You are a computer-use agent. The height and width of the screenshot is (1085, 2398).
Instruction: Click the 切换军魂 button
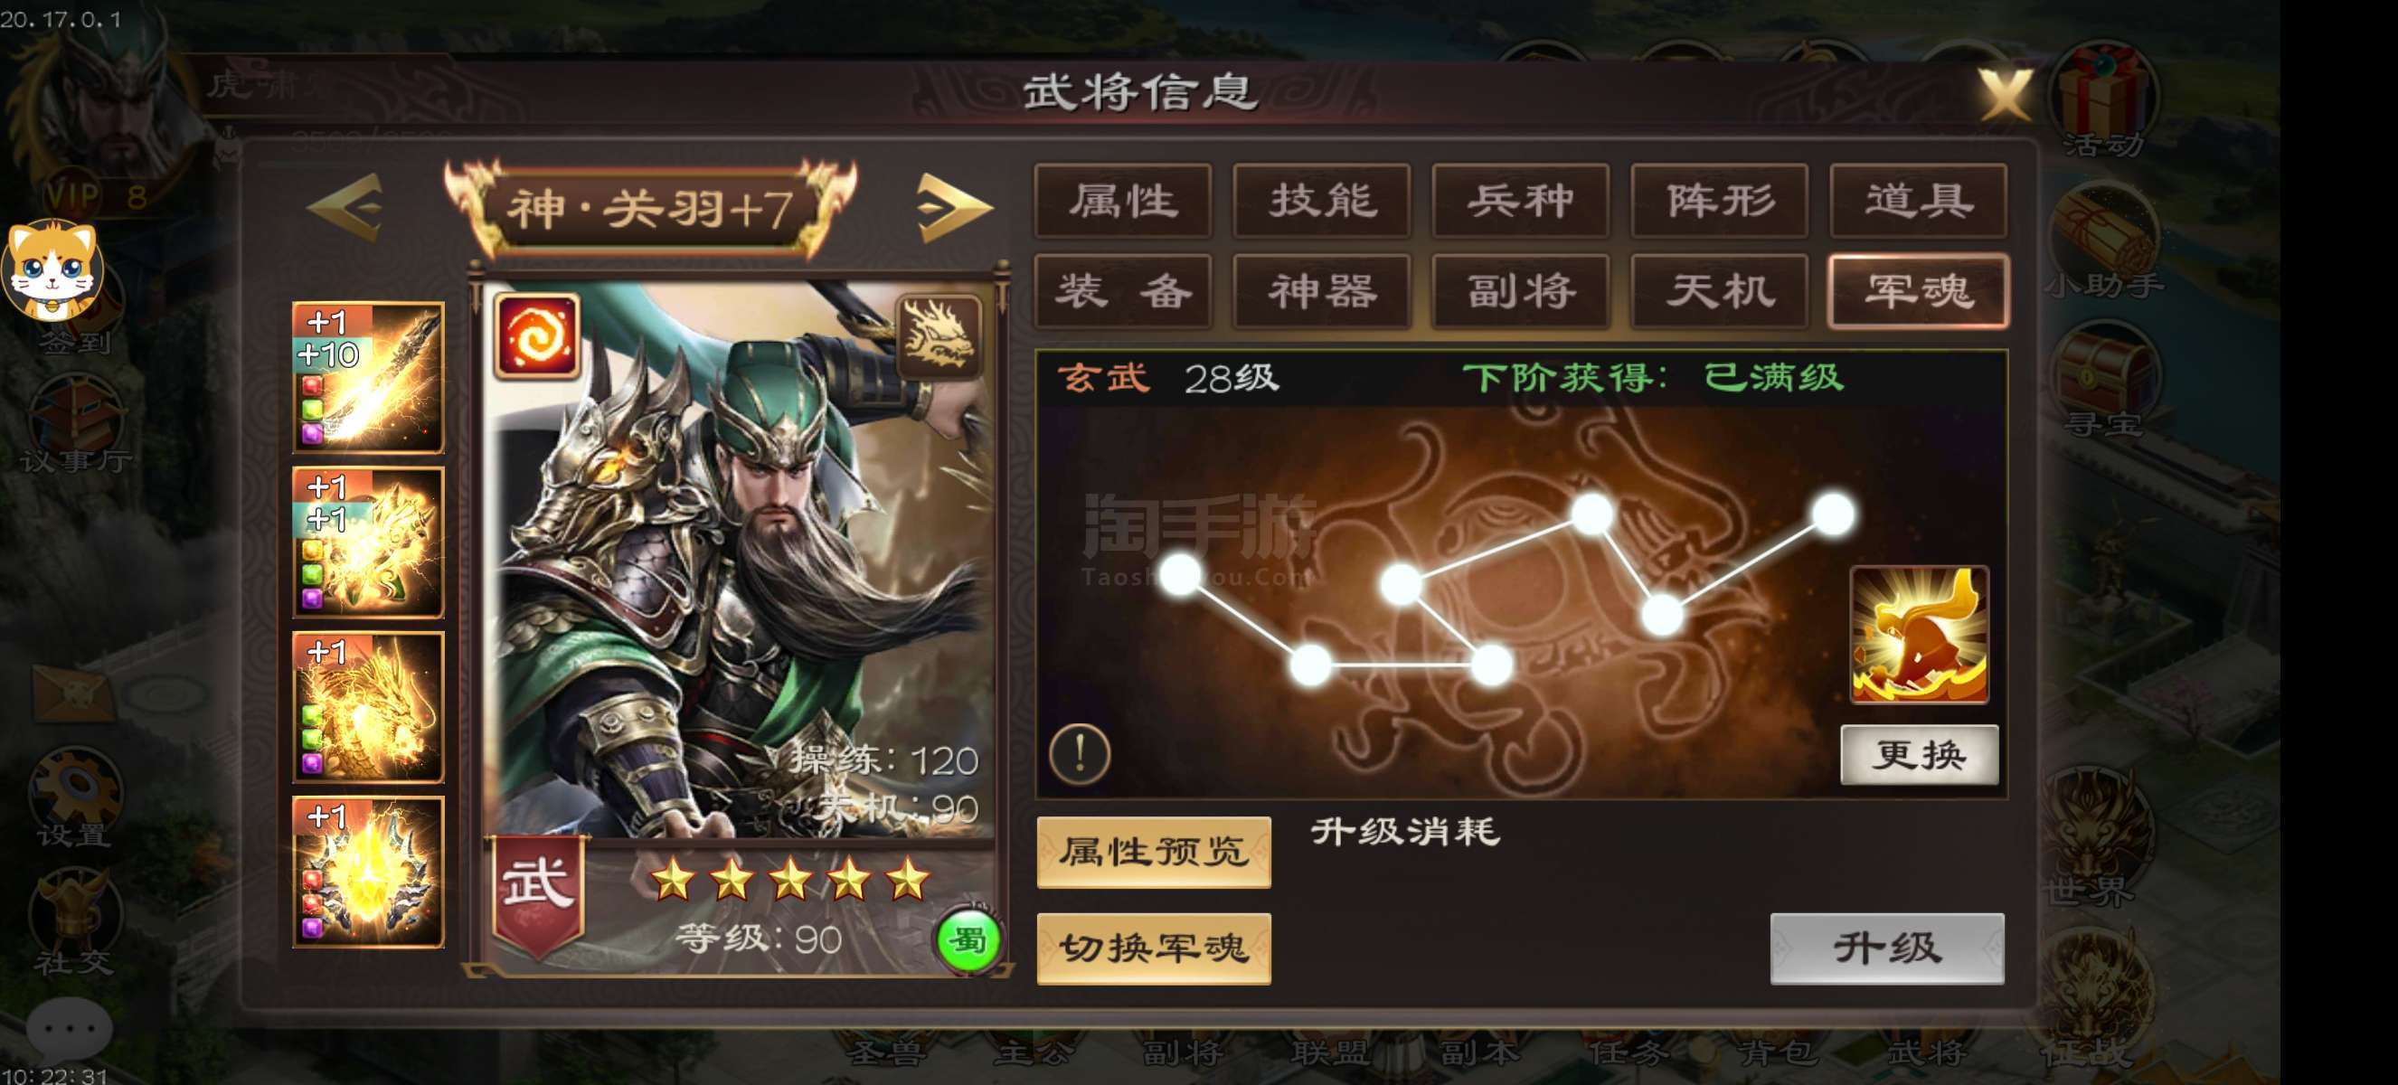coord(1155,948)
